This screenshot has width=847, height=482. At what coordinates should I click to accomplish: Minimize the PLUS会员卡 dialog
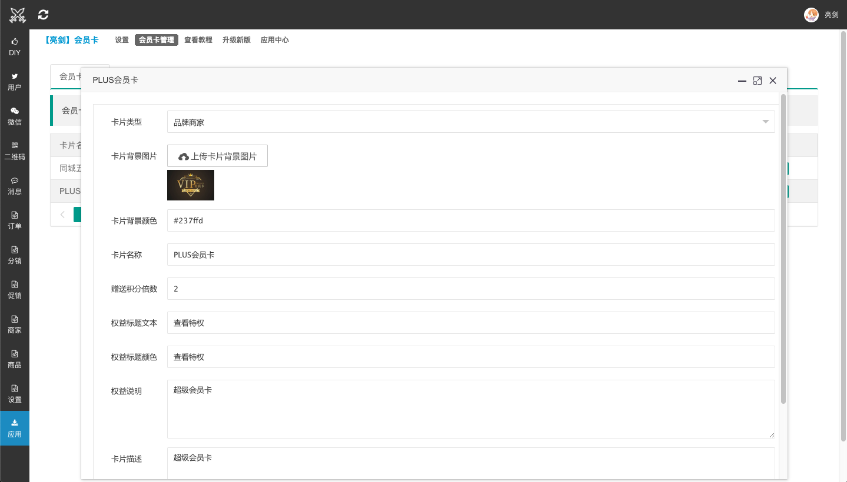click(742, 81)
